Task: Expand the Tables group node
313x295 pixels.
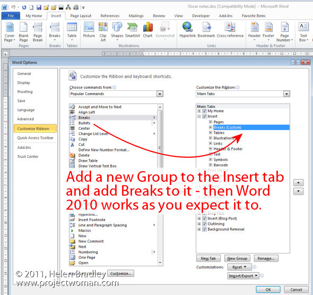Action: pos(211,132)
